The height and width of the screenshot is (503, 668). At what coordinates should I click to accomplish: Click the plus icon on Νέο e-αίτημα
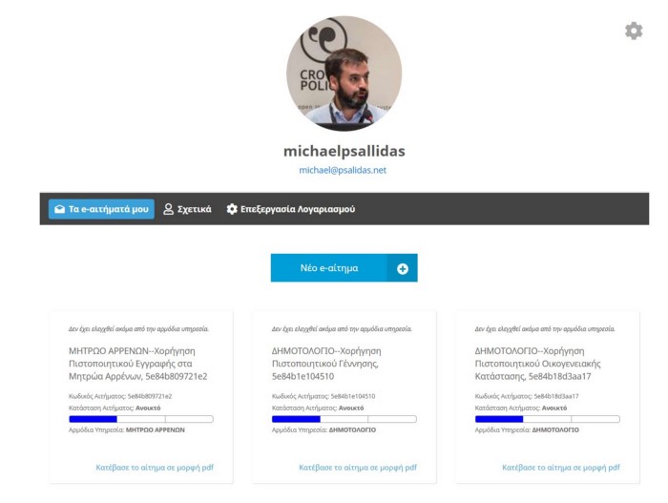point(403,268)
